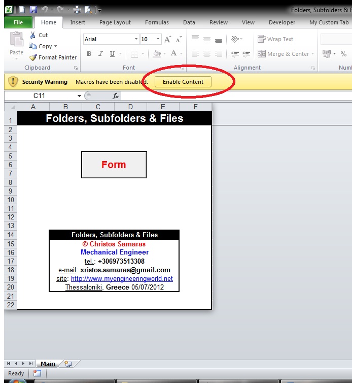Click Align Text Right icon
Viewport: 352px width, 383px height.
[x=219, y=53]
